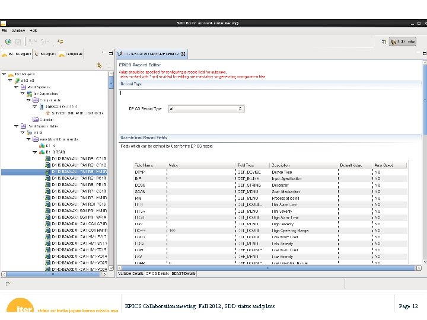
Task: Click the Components folder icon in tree
Action: 36,100
